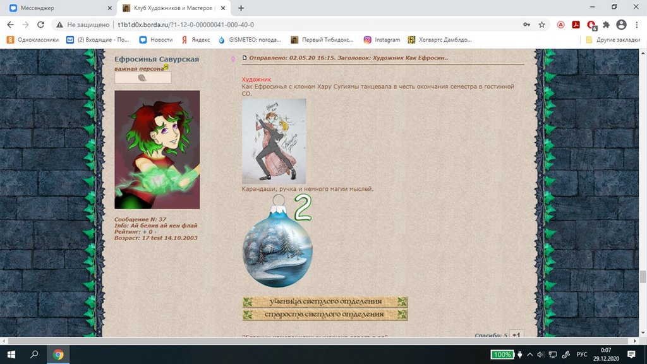647x364 pixels.
Task: Click the pen workspace tray icon
Action: (x=566, y=355)
